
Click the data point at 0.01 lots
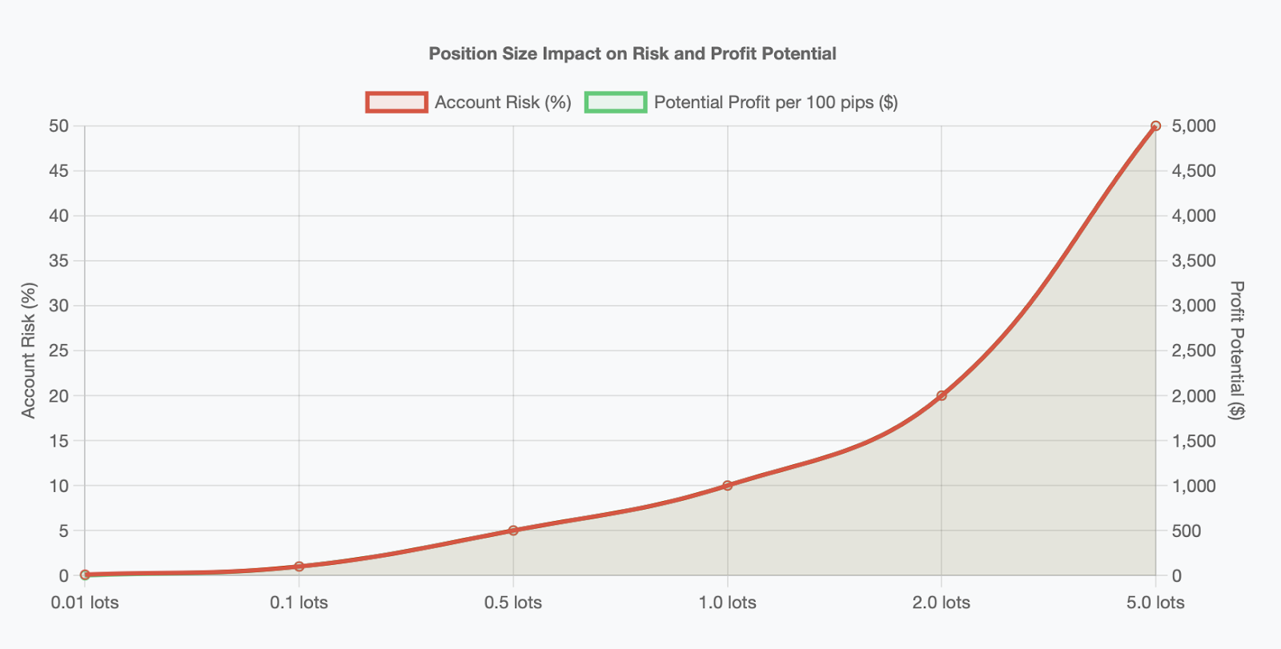85,575
